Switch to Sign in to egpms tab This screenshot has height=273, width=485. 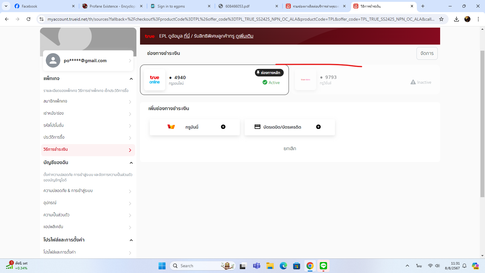click(x=180, y=6)
